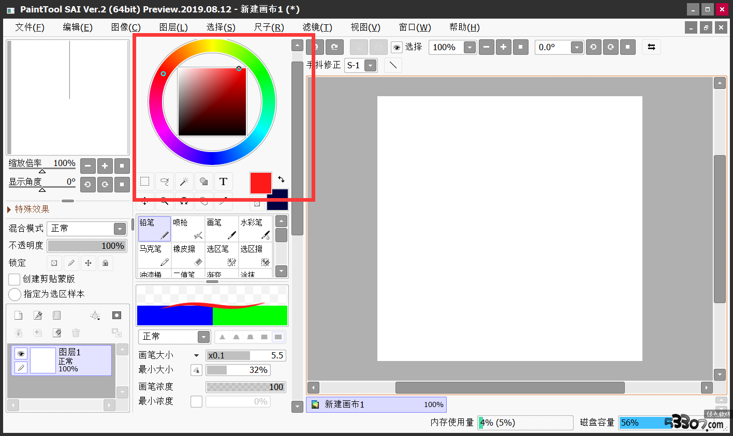Select the 喷枪 airbrush tool

coord(188,229)
